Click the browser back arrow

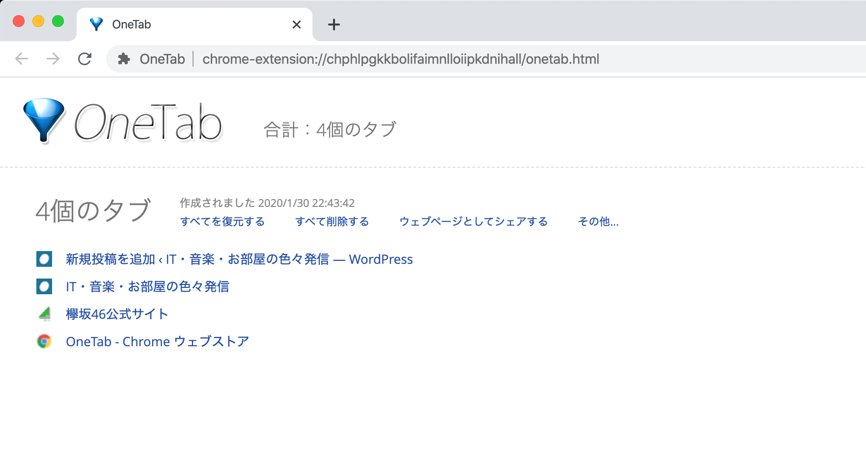point(22,59)
